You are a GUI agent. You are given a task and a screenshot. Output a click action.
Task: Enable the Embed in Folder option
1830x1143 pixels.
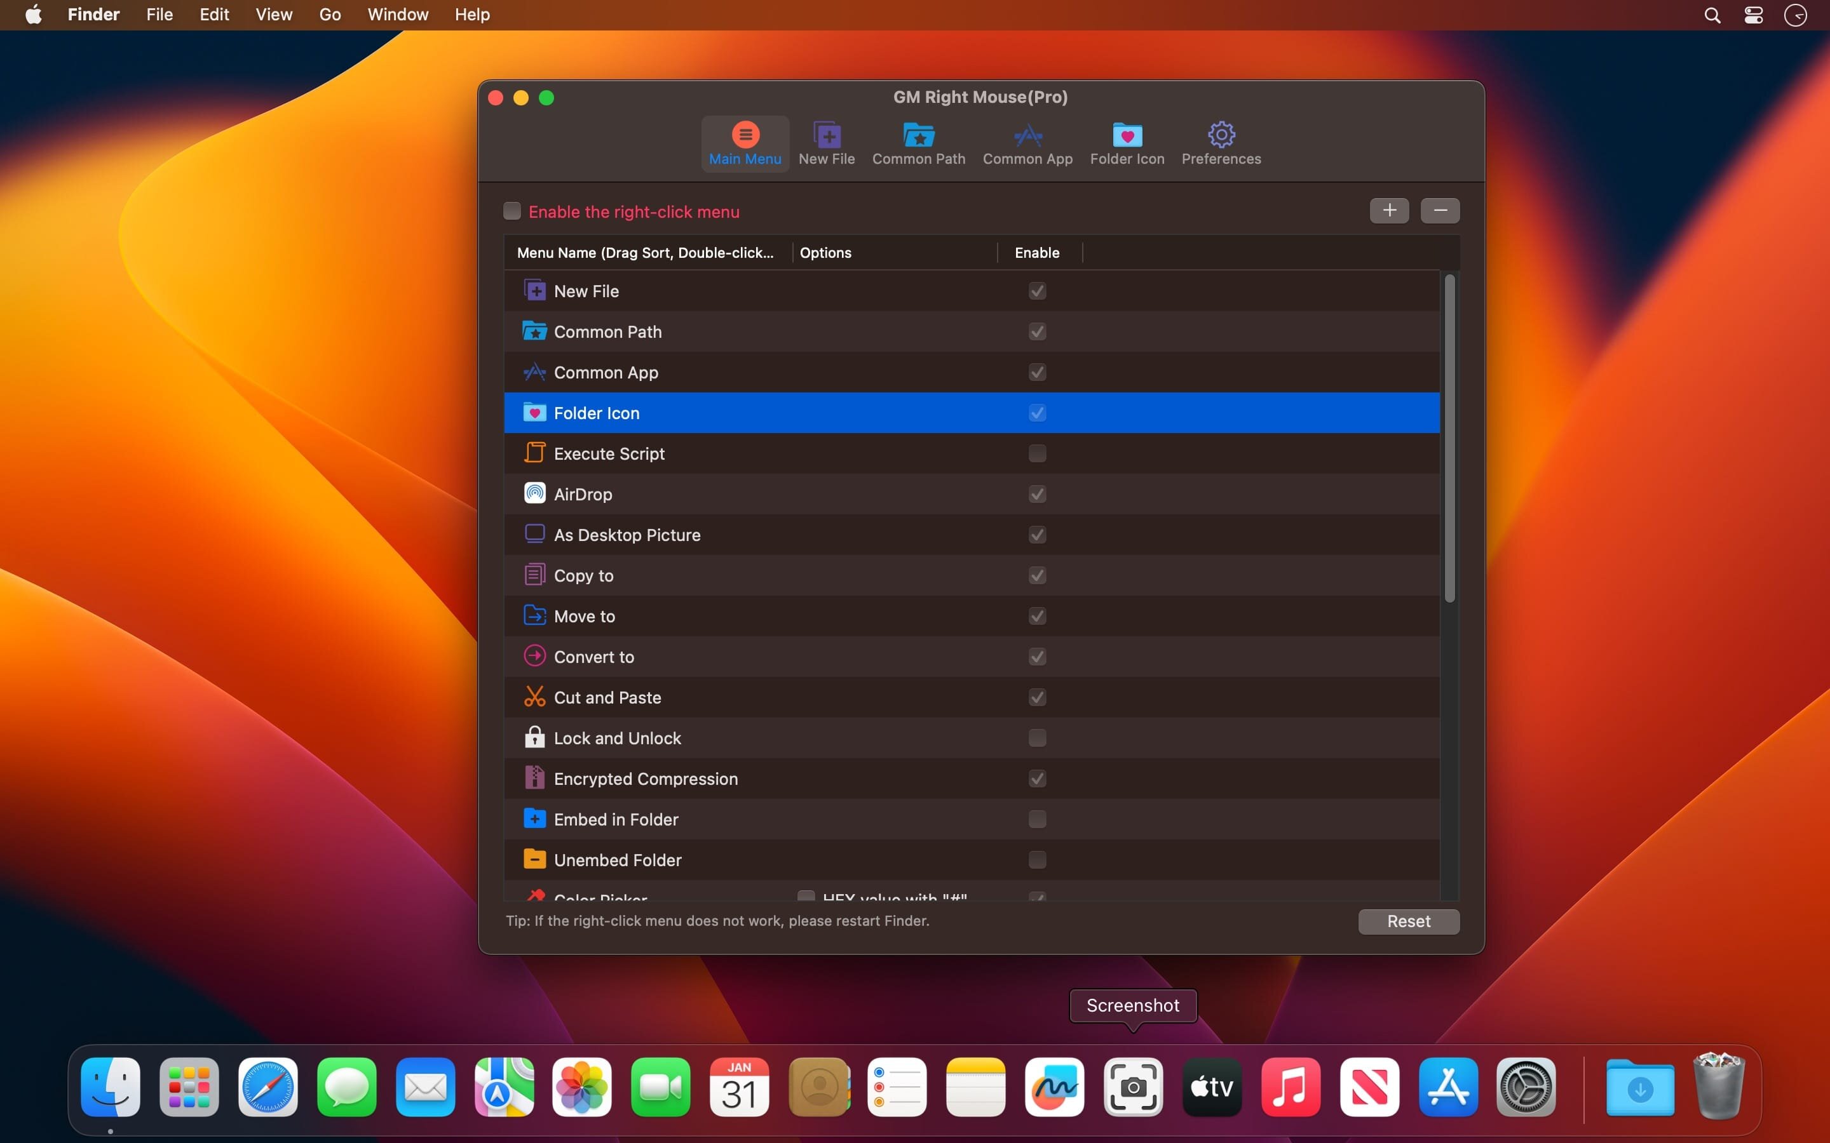point(1036,819)
